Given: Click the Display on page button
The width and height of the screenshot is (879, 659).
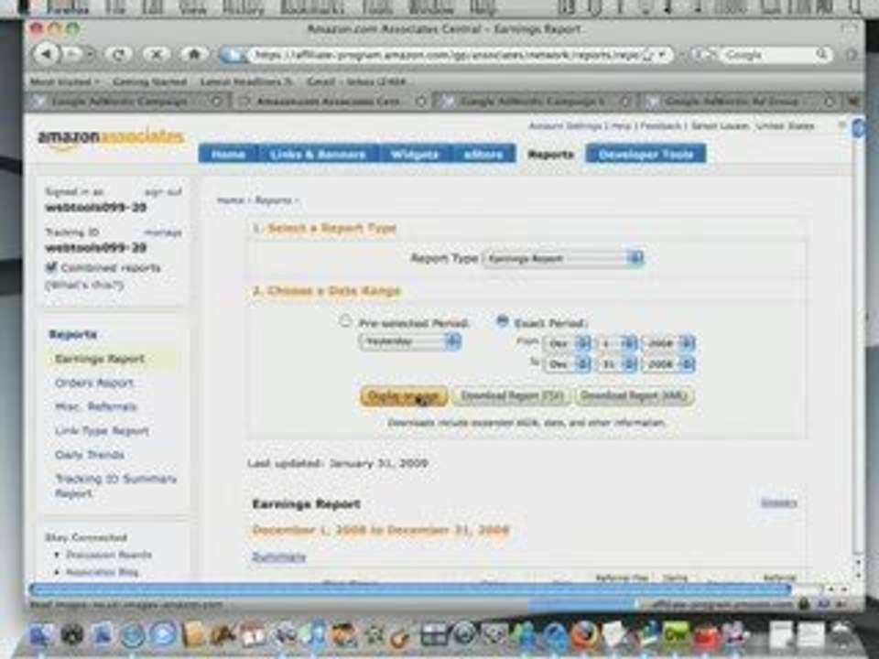Looking at the screenshot, I should tap(404, 395).
